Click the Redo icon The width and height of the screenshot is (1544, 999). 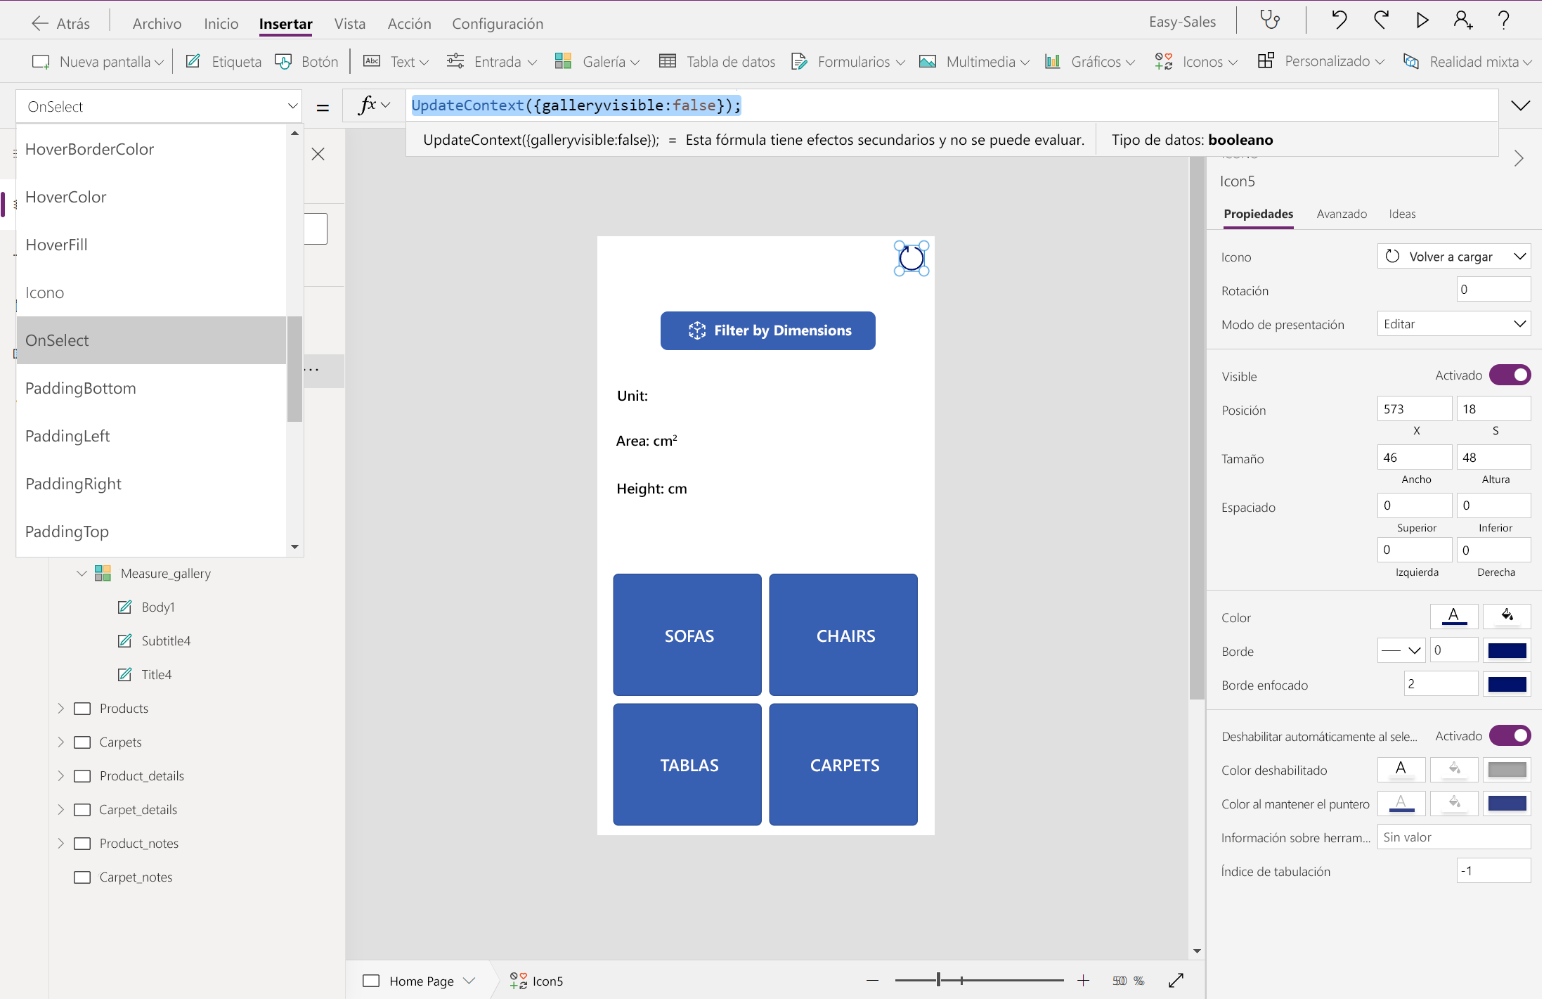click(x=1382, y=20)
